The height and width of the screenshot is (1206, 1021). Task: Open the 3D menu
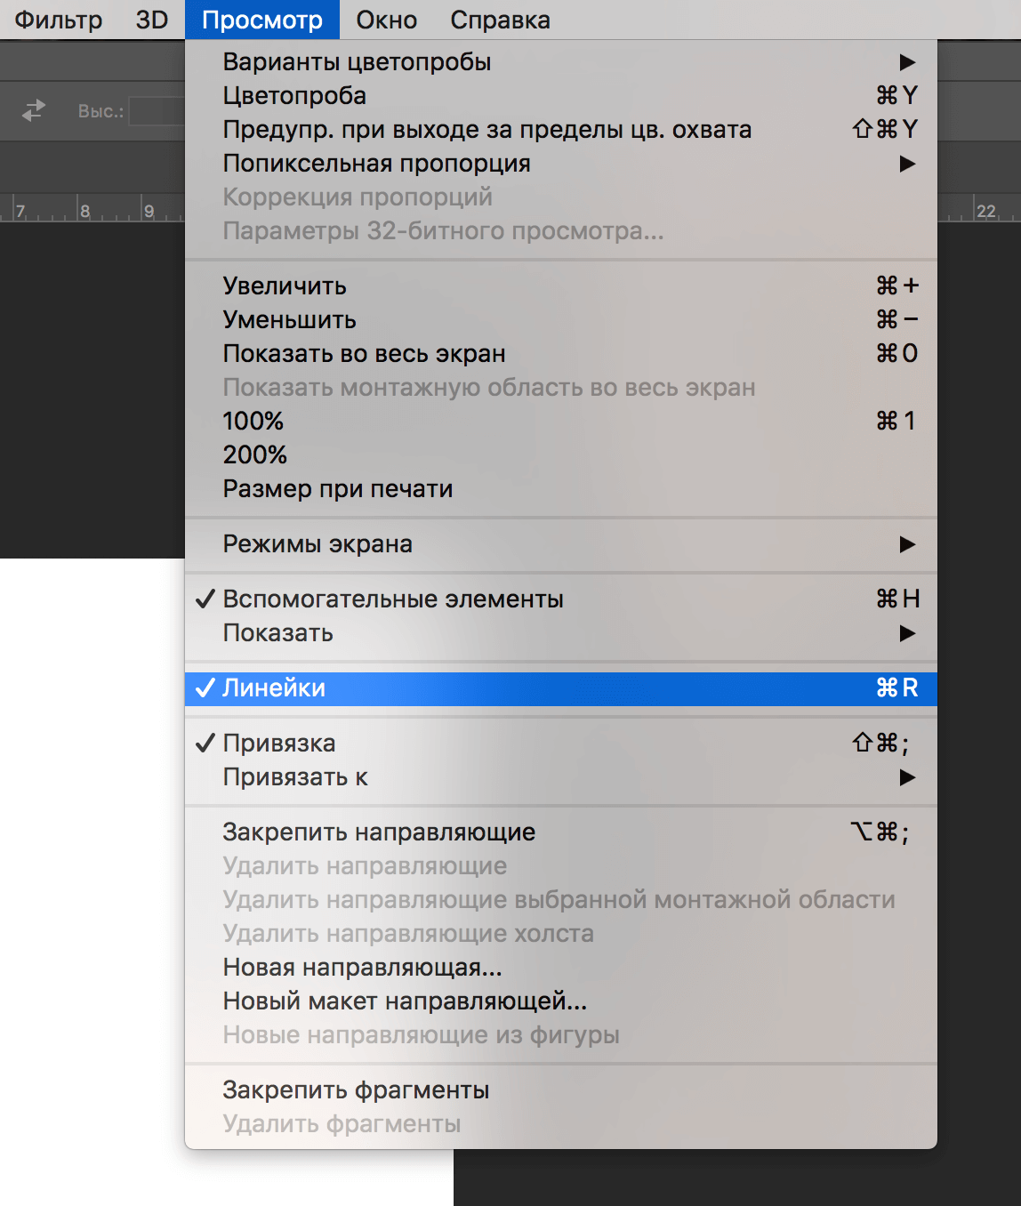click(152, 20)
